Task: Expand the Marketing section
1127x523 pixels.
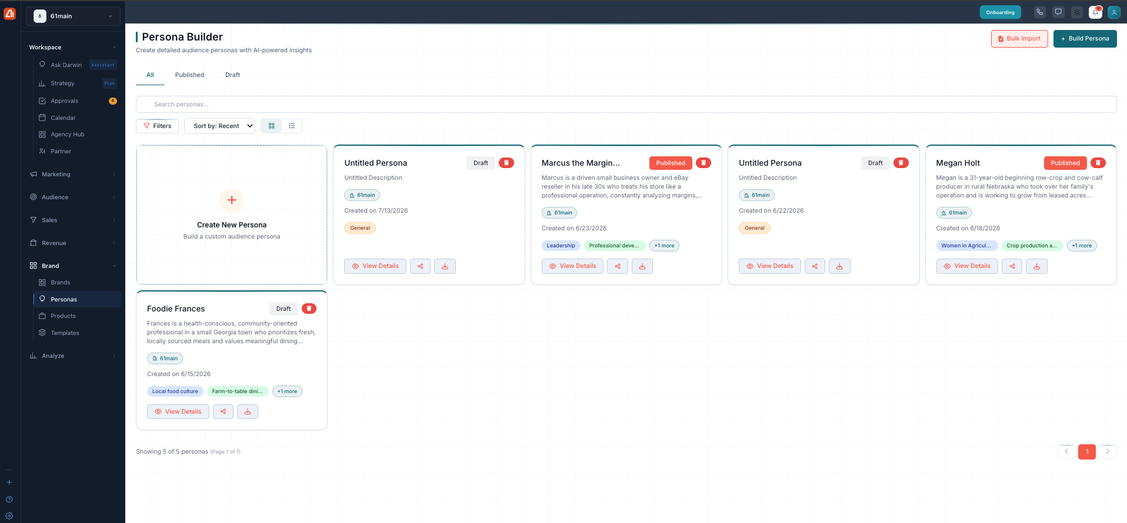Action: point(73,175)
